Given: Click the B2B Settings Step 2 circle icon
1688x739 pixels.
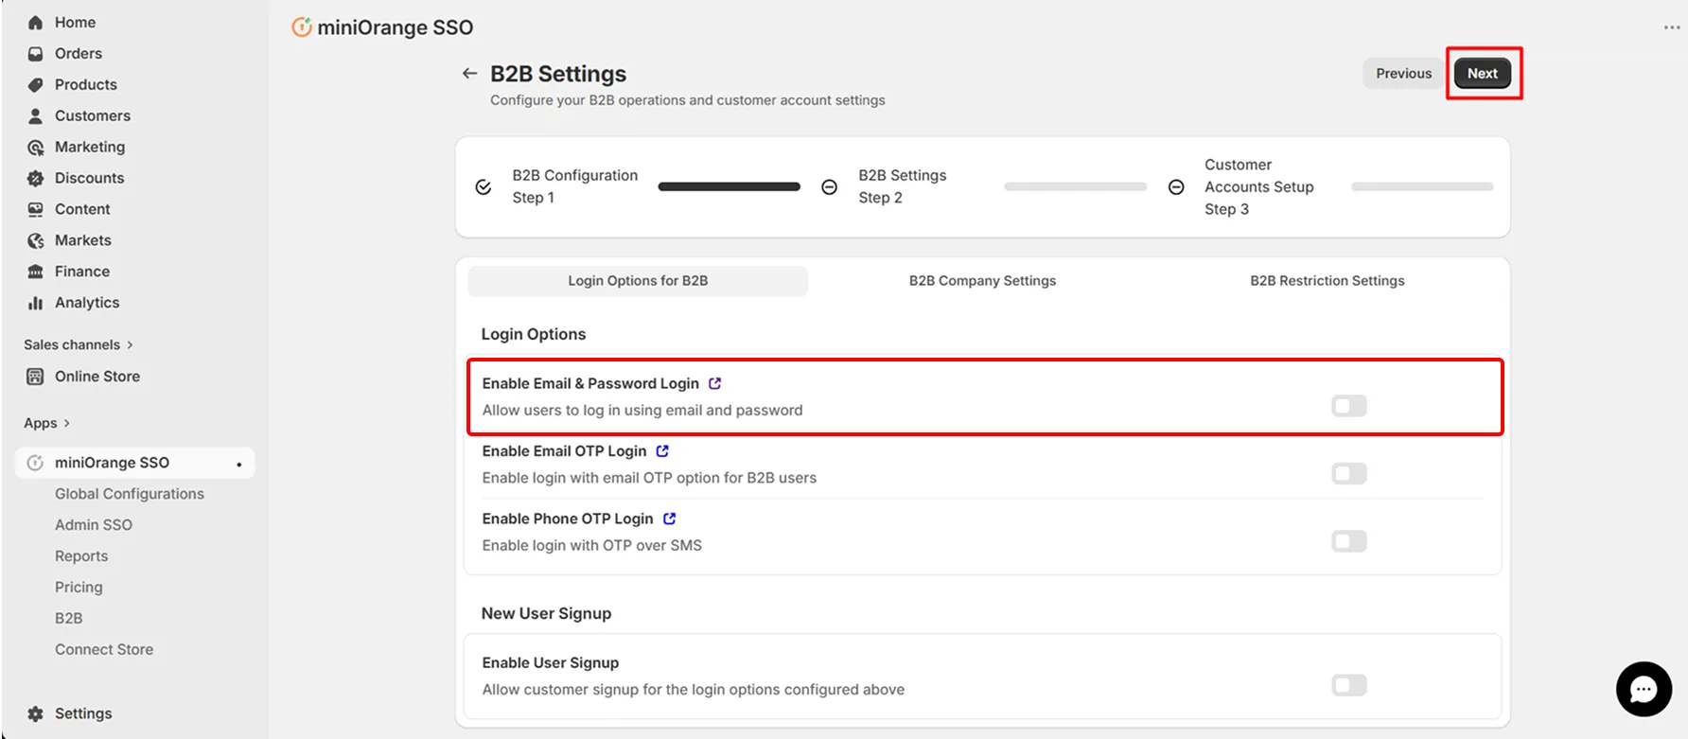Looking at the screenshot, I should (x=829, y=187).
